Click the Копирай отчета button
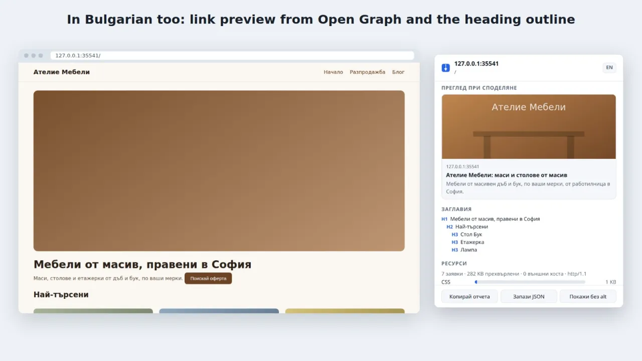Image resolution: width=642 pixels, height=361 pixels. (x=469, y=296)
